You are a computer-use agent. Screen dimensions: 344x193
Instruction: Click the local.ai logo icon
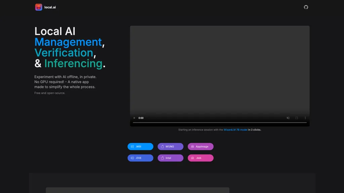[x=39, y=7]
